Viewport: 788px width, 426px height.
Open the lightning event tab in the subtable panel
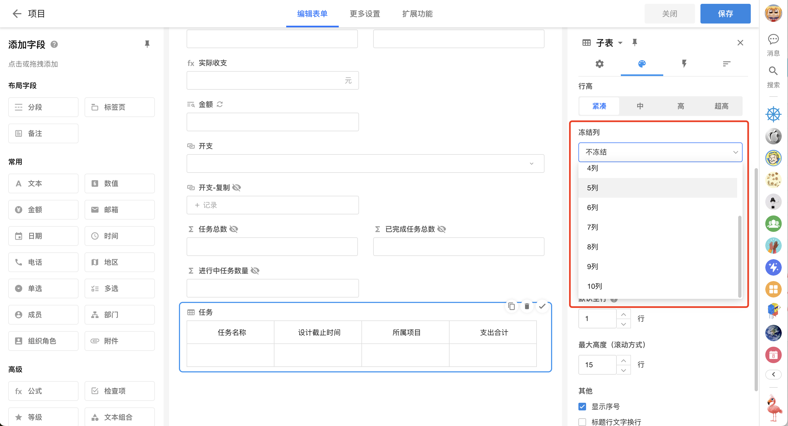tap(684, 63)
